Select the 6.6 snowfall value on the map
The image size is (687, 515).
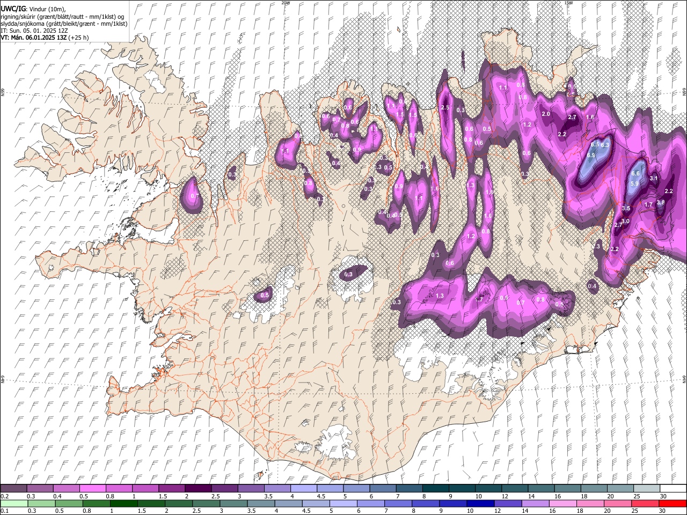point(635,173)
